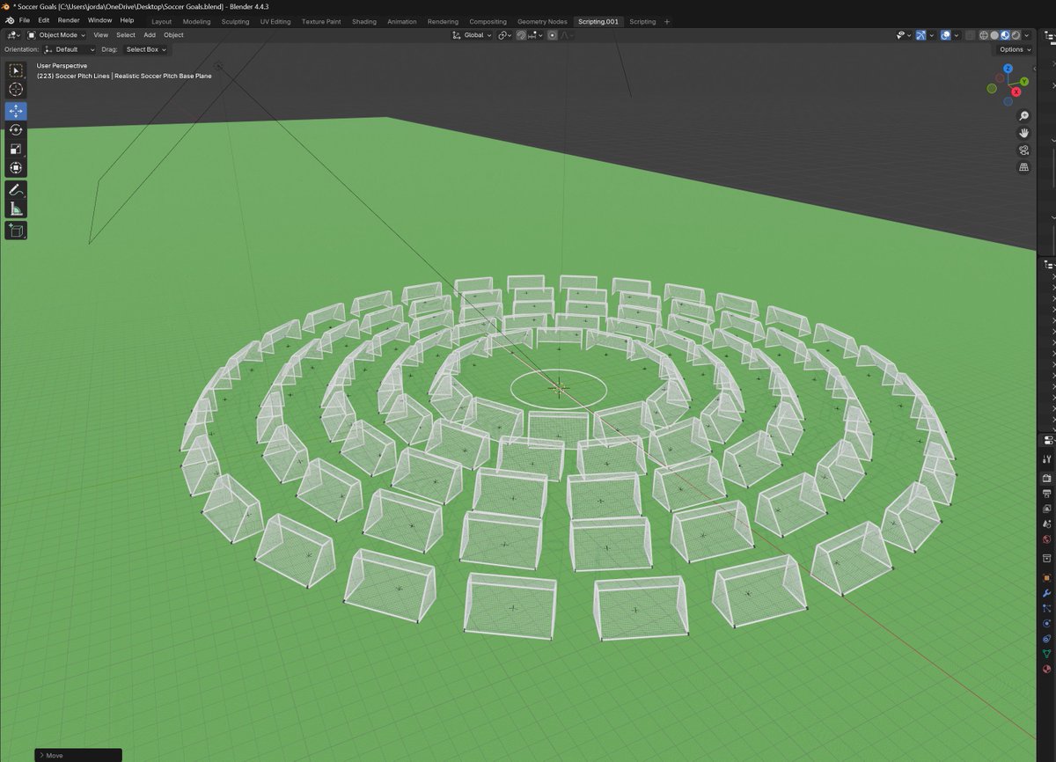Select the Annotate tool
Image resolution: width=1056 pixels, height=762 pixels.
(16, 189)
